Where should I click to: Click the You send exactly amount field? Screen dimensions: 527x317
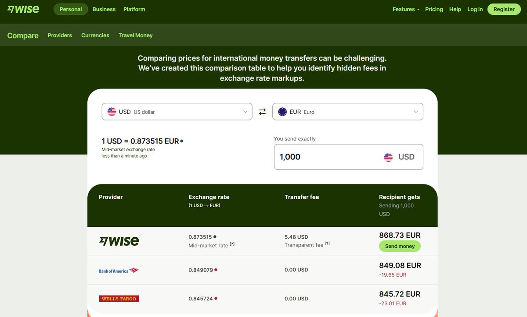click(x=349, y=157)
